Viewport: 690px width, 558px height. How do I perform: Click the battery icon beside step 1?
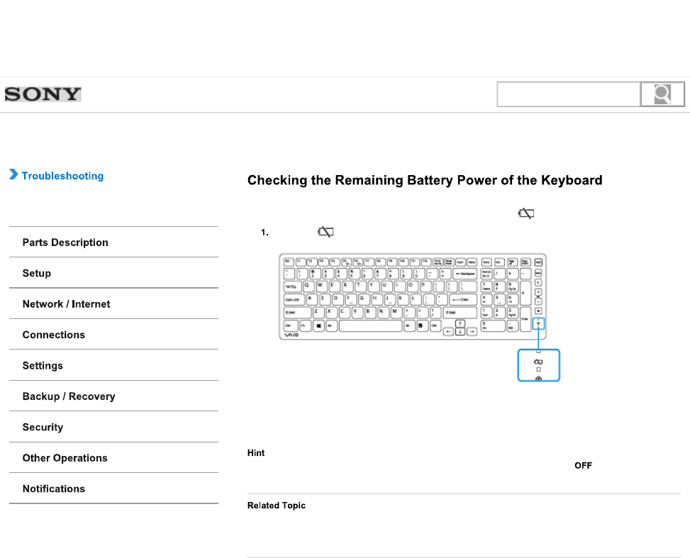(x=326, y=232)
